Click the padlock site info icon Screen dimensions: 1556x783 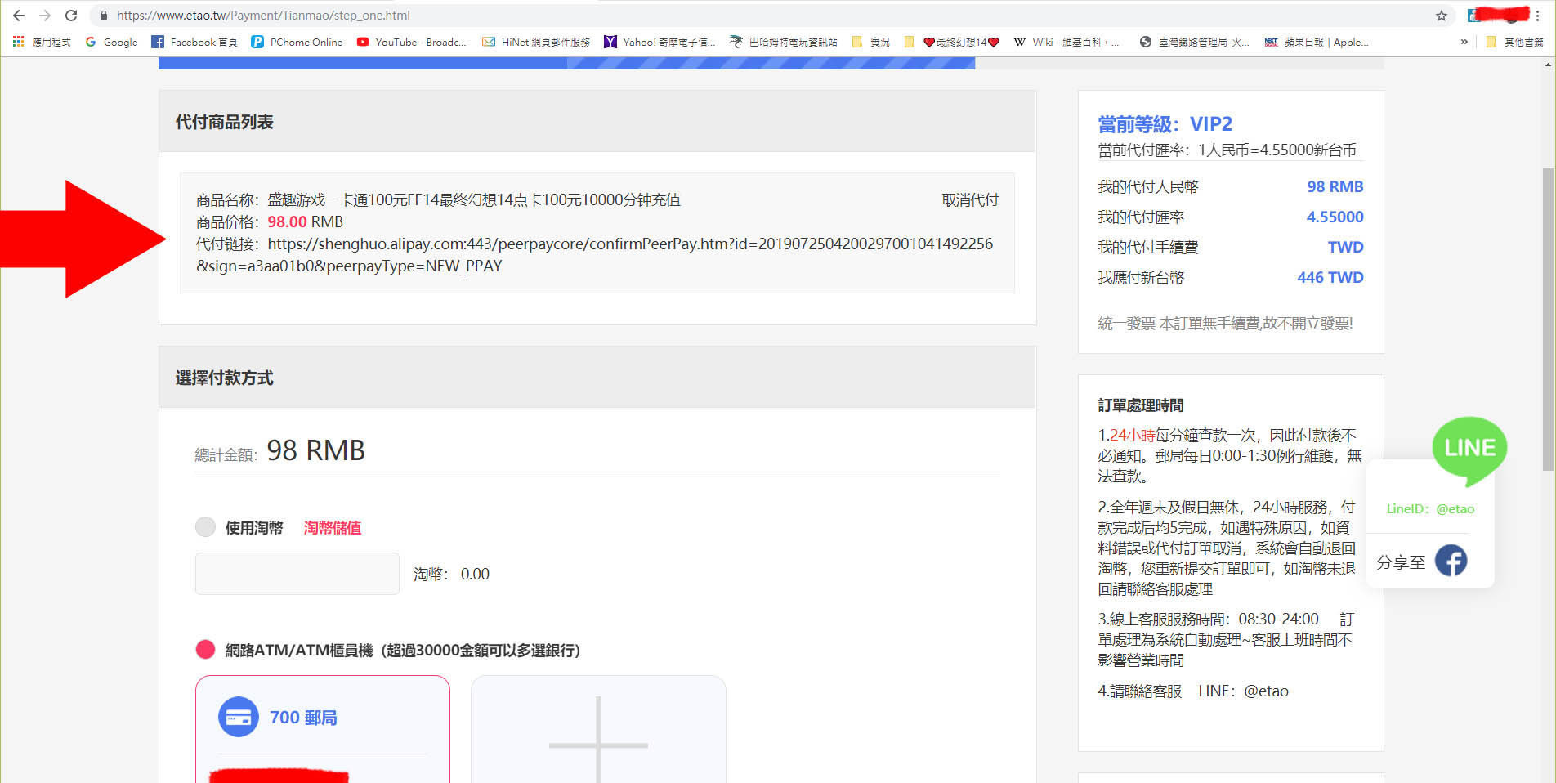(104, 16)
